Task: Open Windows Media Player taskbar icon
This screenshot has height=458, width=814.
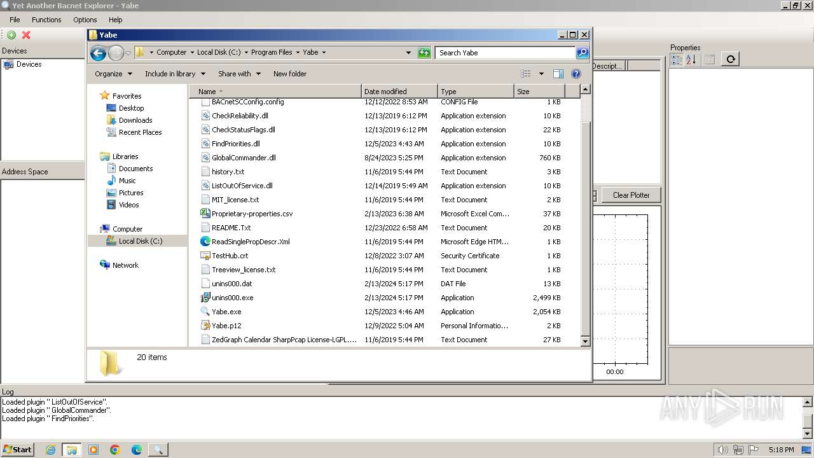Action: click(x=93, y=450)
